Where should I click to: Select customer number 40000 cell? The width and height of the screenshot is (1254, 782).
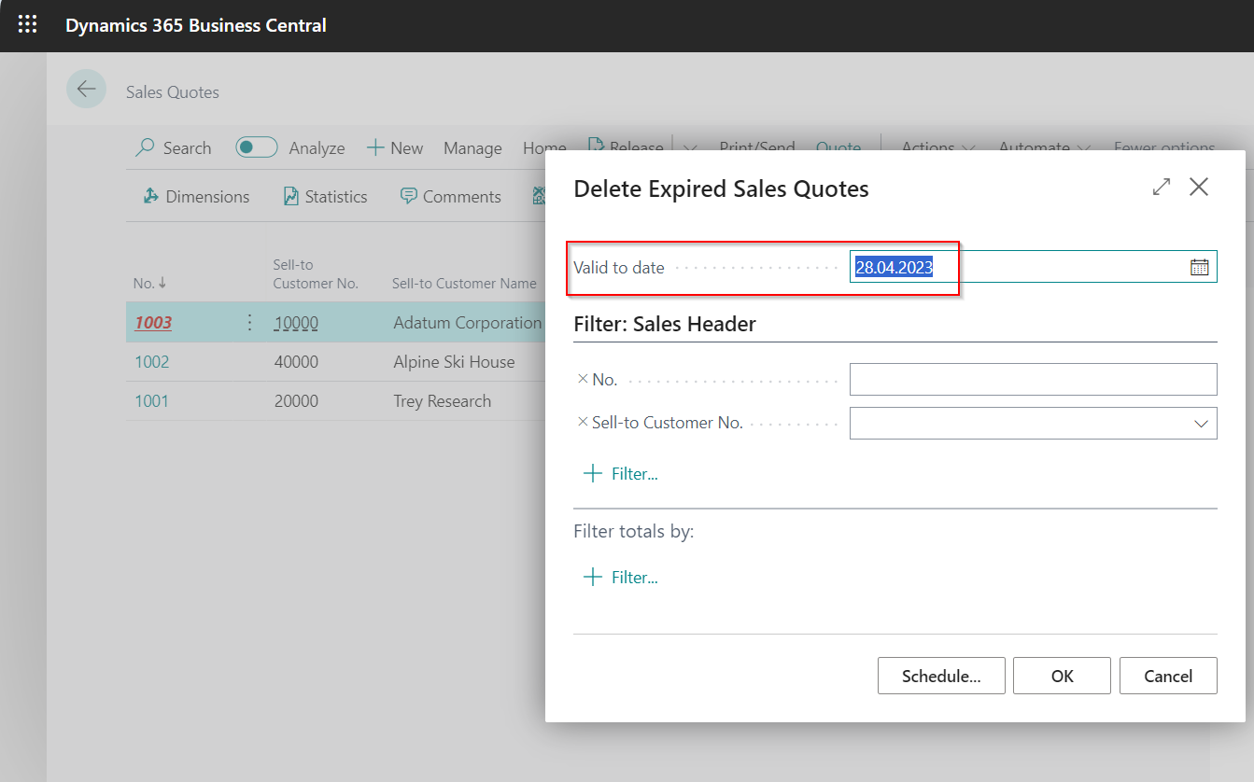pyautogui.click(x=296, y=361)
